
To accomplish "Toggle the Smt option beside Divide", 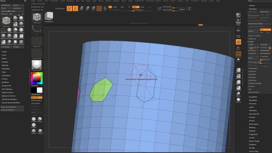I will (x=265, y=30).
